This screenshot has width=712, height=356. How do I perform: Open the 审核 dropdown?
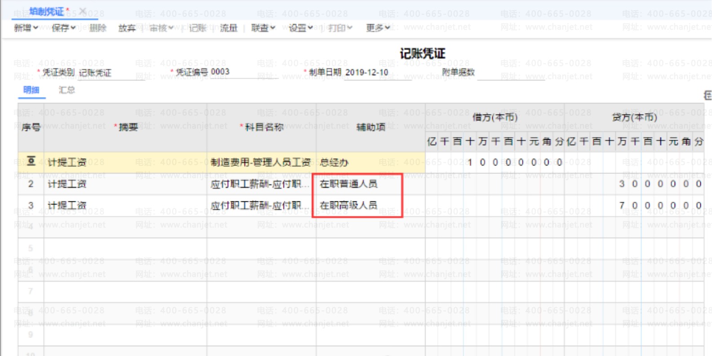[x=161, y=28]
